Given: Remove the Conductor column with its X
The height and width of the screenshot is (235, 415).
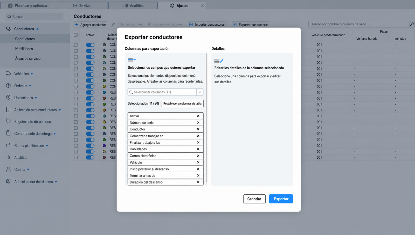Looking at the screenshot, I should 198,129.
